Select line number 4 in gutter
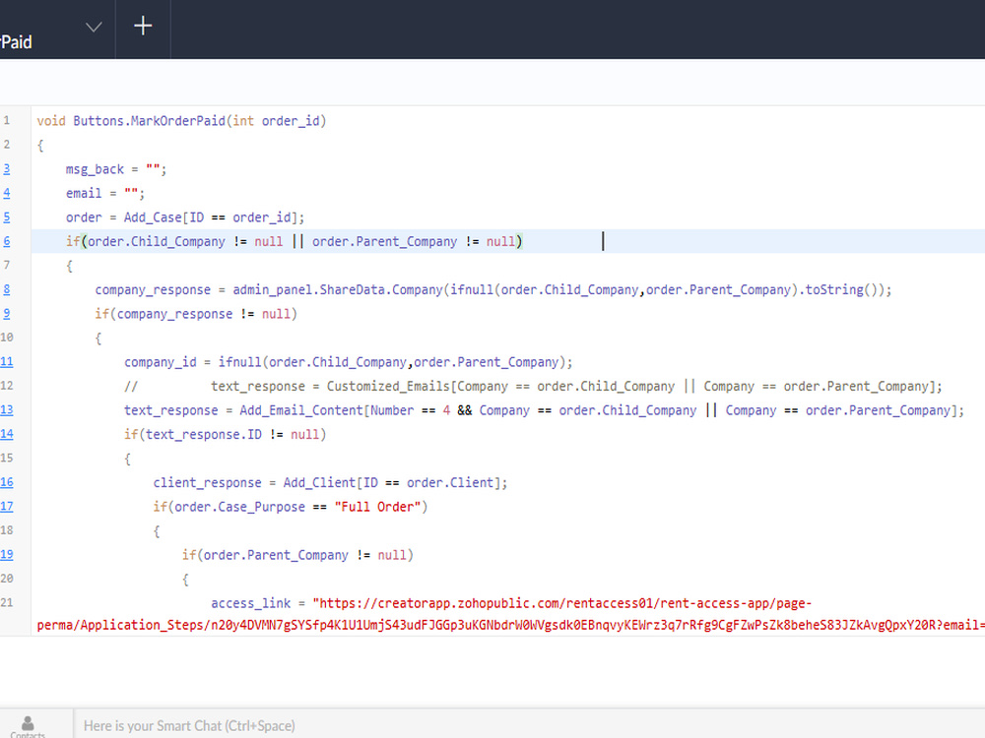Screen dimensions: 985x738 (x=6, y=193)
